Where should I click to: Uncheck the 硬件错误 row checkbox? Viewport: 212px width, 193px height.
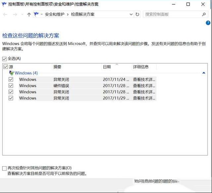[11, 86]
